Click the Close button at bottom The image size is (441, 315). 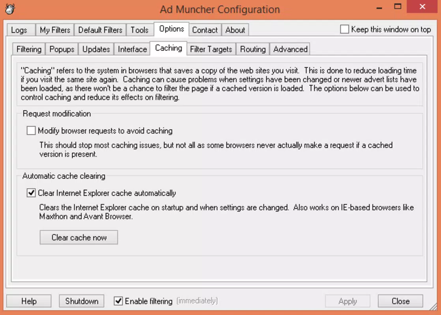400,301
